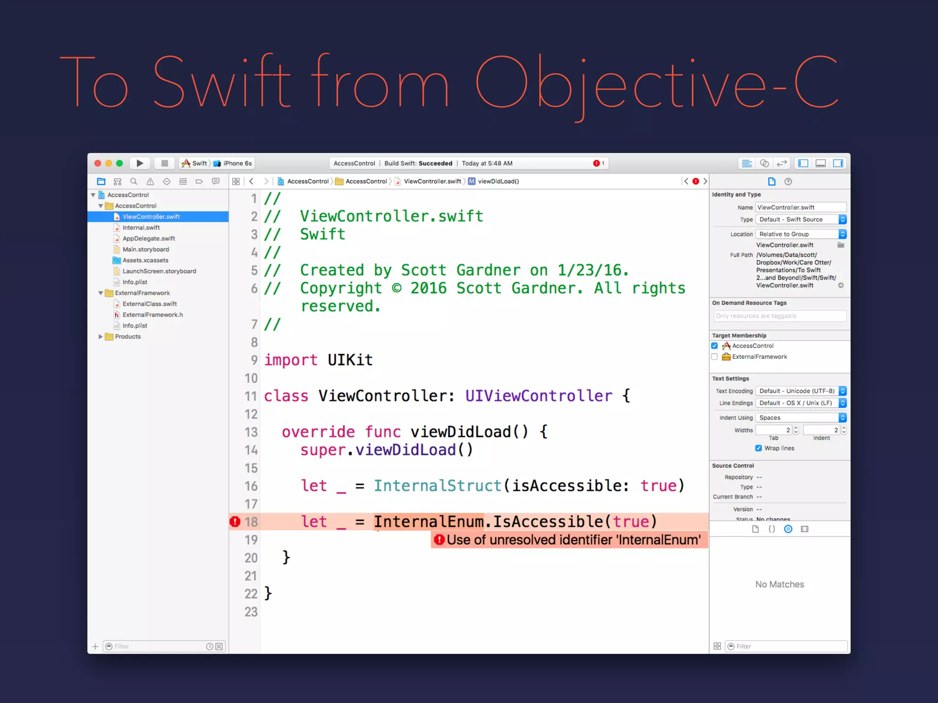Toggle the Debug area bottom panel icon
This screenshot has height=703, width=938.
820,163
